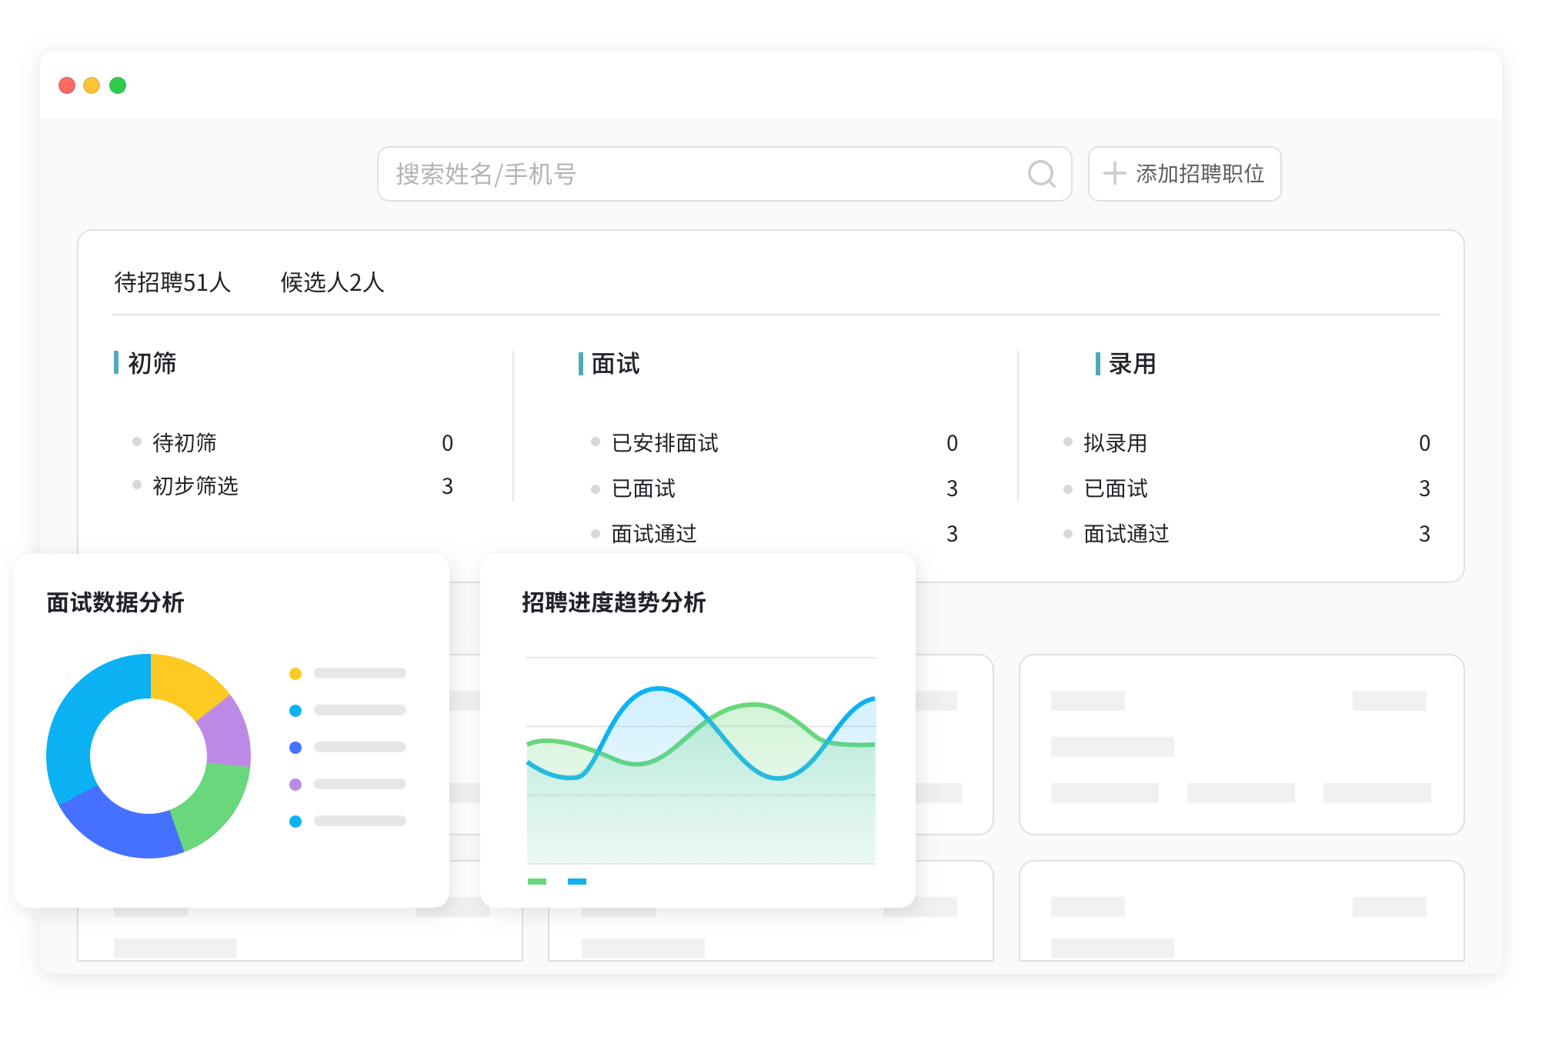
Task: Open 已面试 under the 录用 column
Action: pos(1247,488)
